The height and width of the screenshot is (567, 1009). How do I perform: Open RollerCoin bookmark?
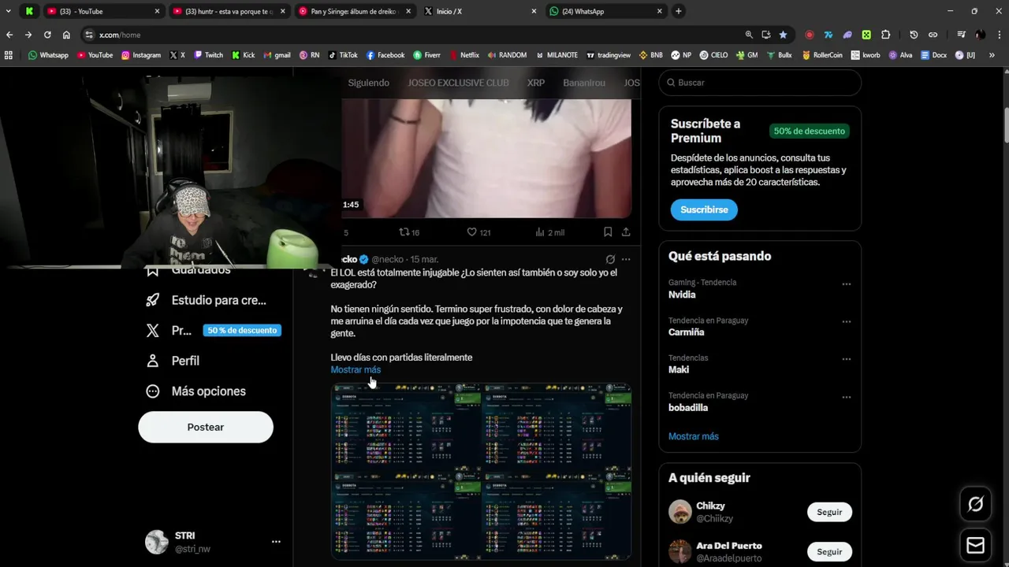pyautogui.click(x=822, y=55)
